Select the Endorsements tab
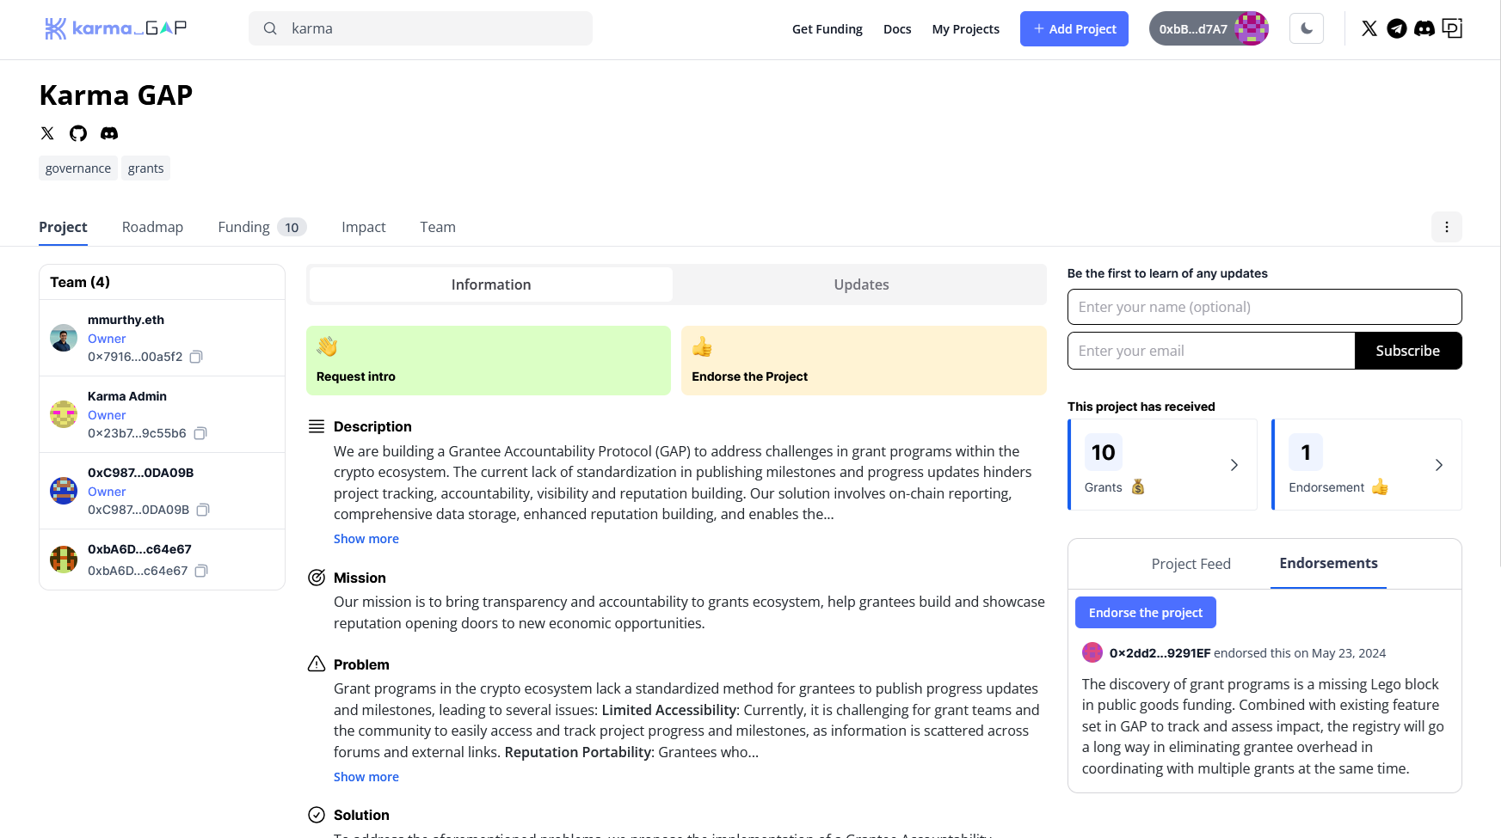 point(1328,564)
